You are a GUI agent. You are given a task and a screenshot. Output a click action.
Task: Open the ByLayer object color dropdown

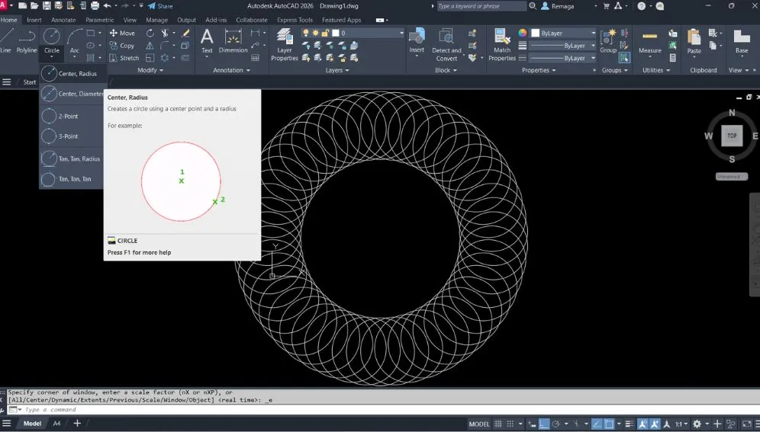tap(591, 34)
